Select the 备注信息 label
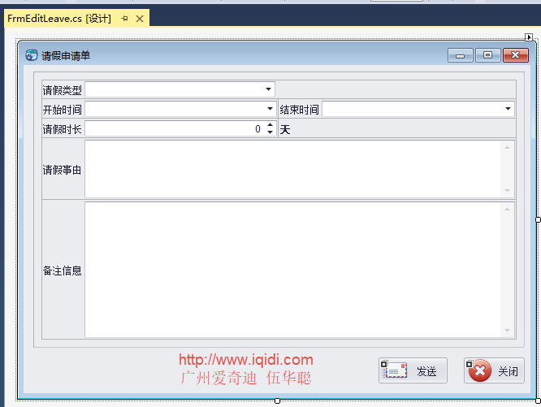 [62, 271]
